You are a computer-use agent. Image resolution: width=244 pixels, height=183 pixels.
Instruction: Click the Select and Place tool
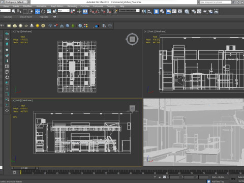click(x=54, y=12)
